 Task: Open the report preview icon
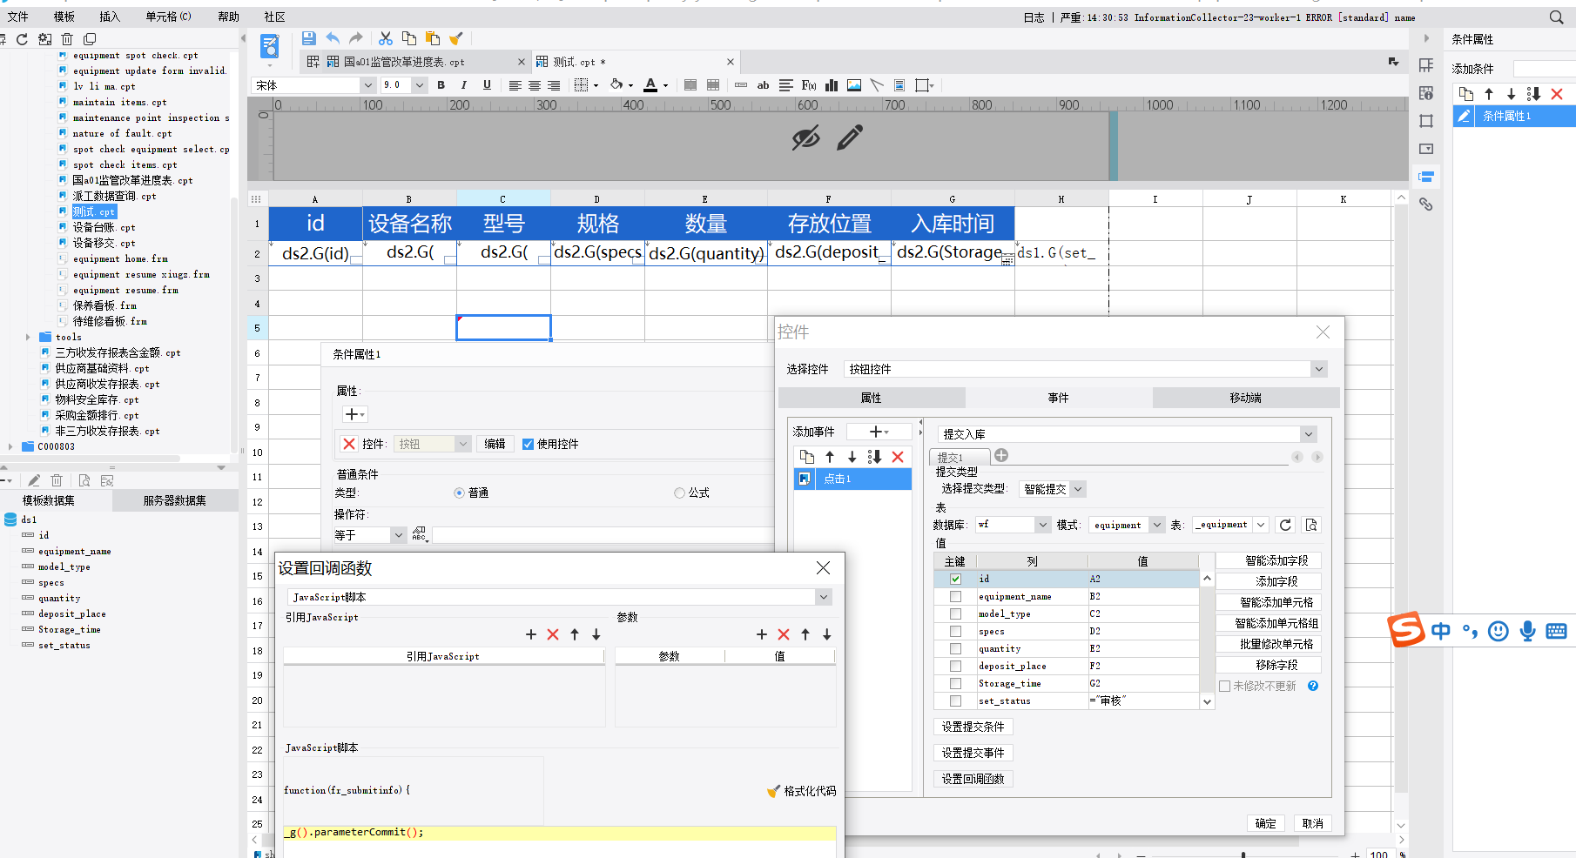[270, 46]
